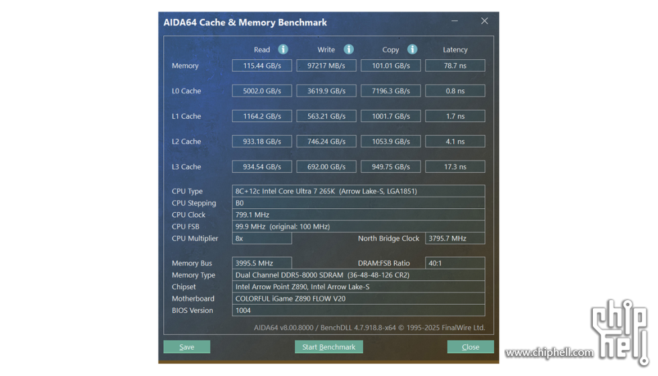
Task: Click the Close button at bottom right
Action: click(470, 347)
